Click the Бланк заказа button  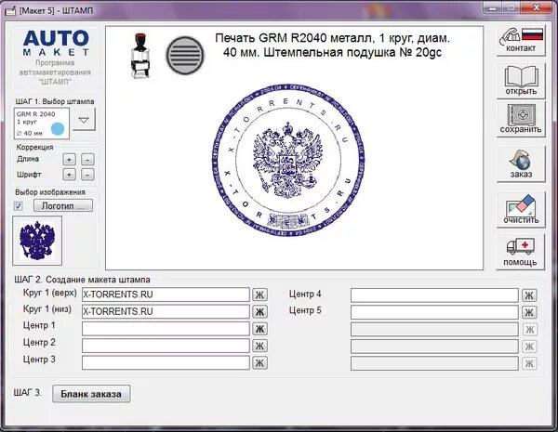pos(91,394)
